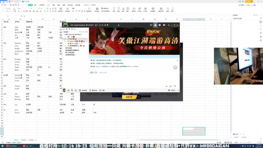Click the ribbon command search box
Viewport: 263px width, 148px height.
point(89,5)
